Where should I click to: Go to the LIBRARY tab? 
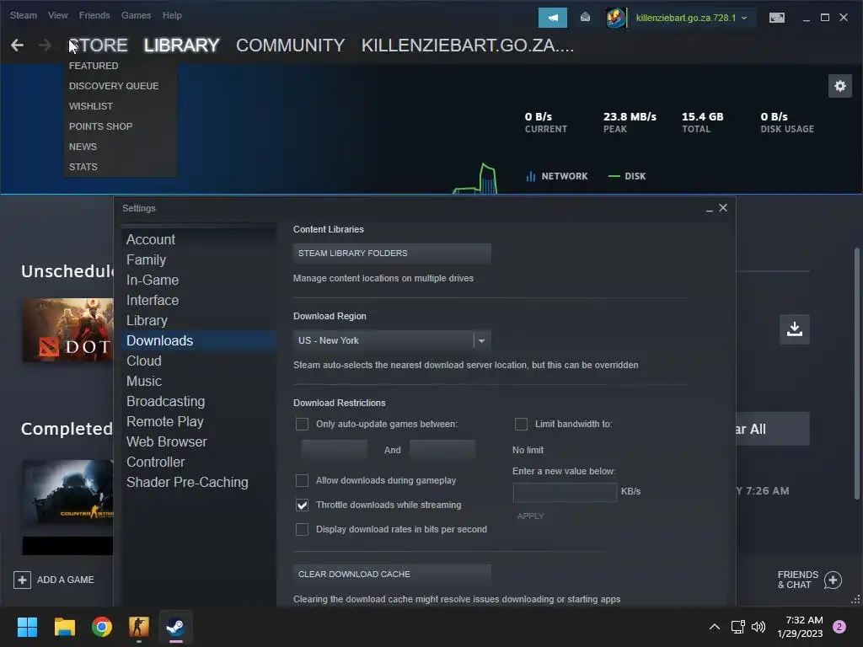click(182, 45)
